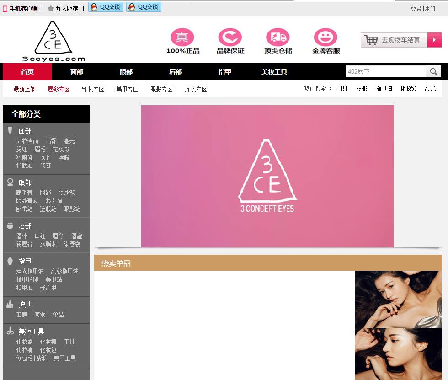Screen dimensions: 448x380
Task: Select 卸妆洁面 under 面部 category
Action: coord(27,141)
